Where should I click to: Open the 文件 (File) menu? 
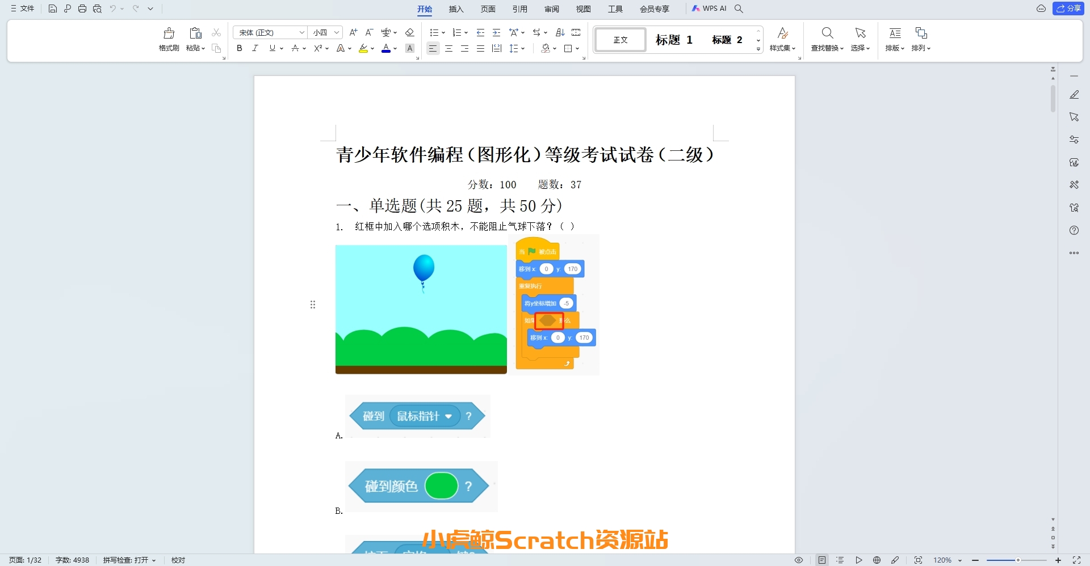[x=22, y=9]
